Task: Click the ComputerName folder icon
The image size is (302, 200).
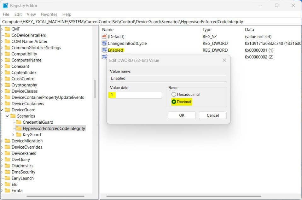Action: (x=7, y=60)
